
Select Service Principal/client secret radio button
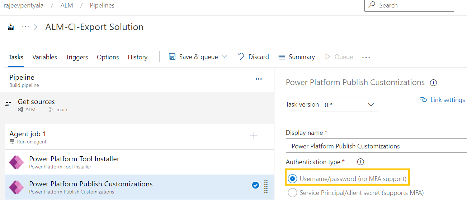click(x=293, y=193)
